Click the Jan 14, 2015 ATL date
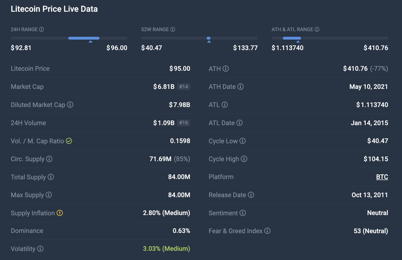 [x=370, y=123]
